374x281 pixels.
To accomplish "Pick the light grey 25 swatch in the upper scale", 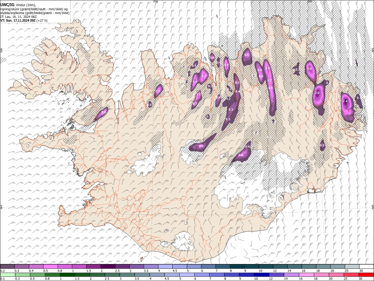I will coord(352,266).
